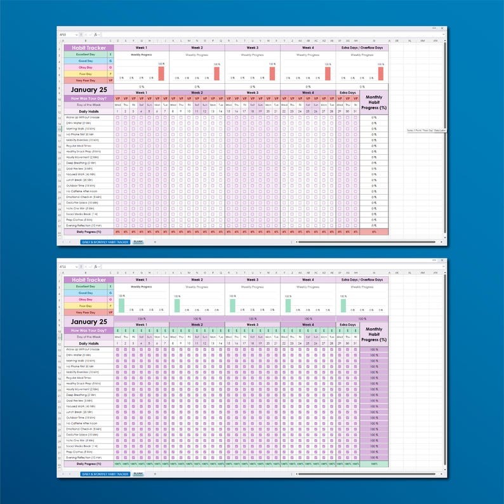
Task: Check Drink Water day 2 box, top window
Action: coord(125,123)
